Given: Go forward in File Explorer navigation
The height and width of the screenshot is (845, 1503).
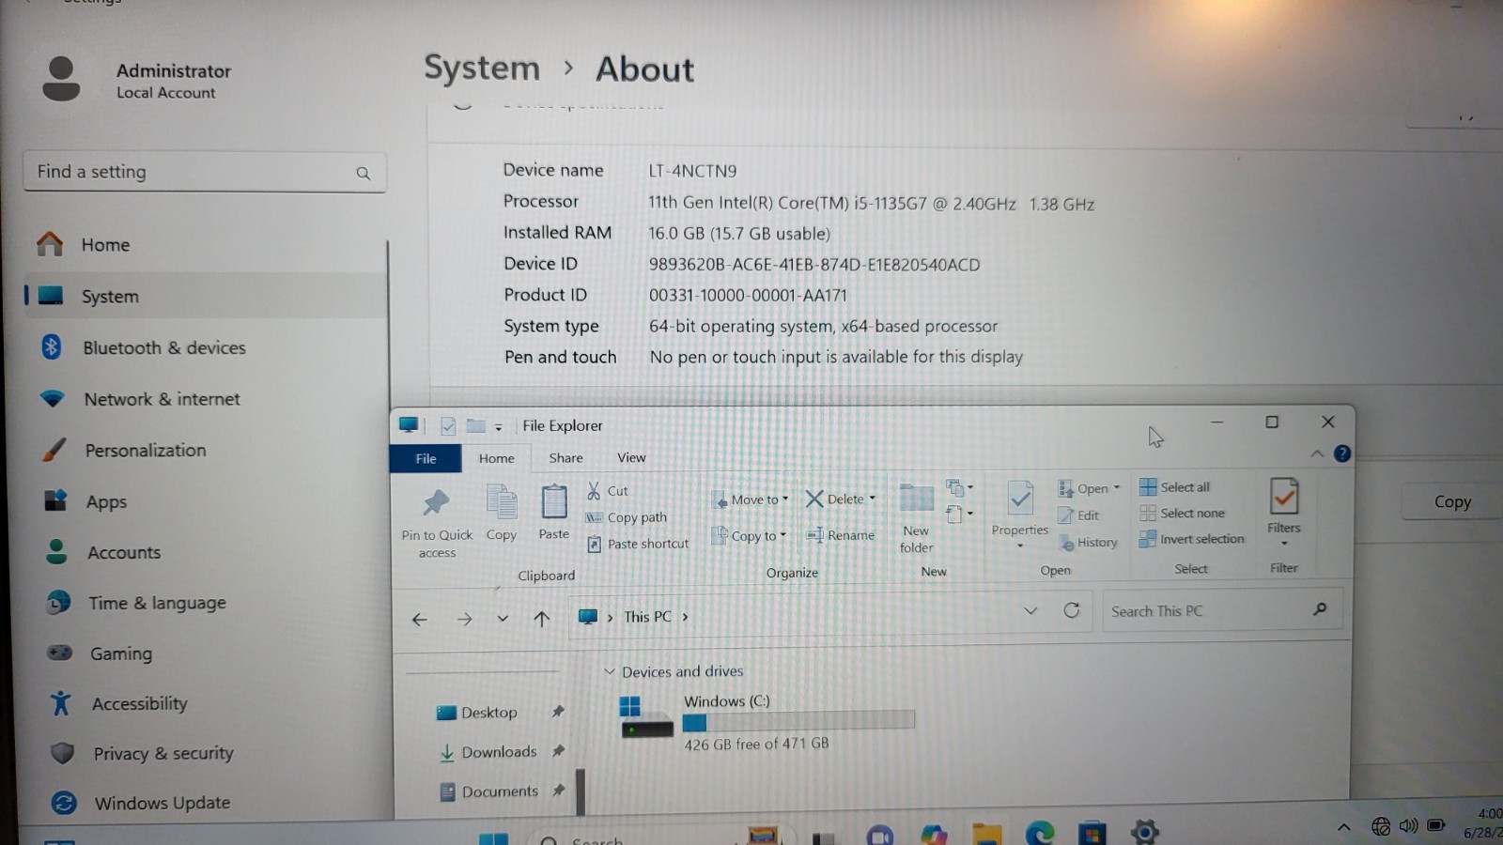Looking at the screenshot, I should click(x=464, y=620).
